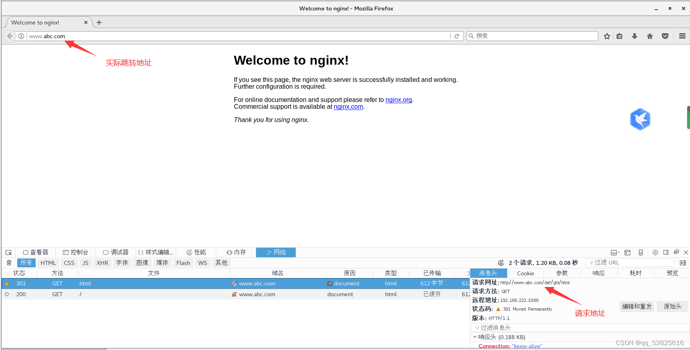Toggle split console icon in devtools toolbar
Viewport: 690px width, 350px height.
[x=627, y=252]
